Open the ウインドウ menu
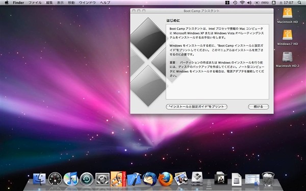Screen dimensions: 306x191 [x=87, y=3]
